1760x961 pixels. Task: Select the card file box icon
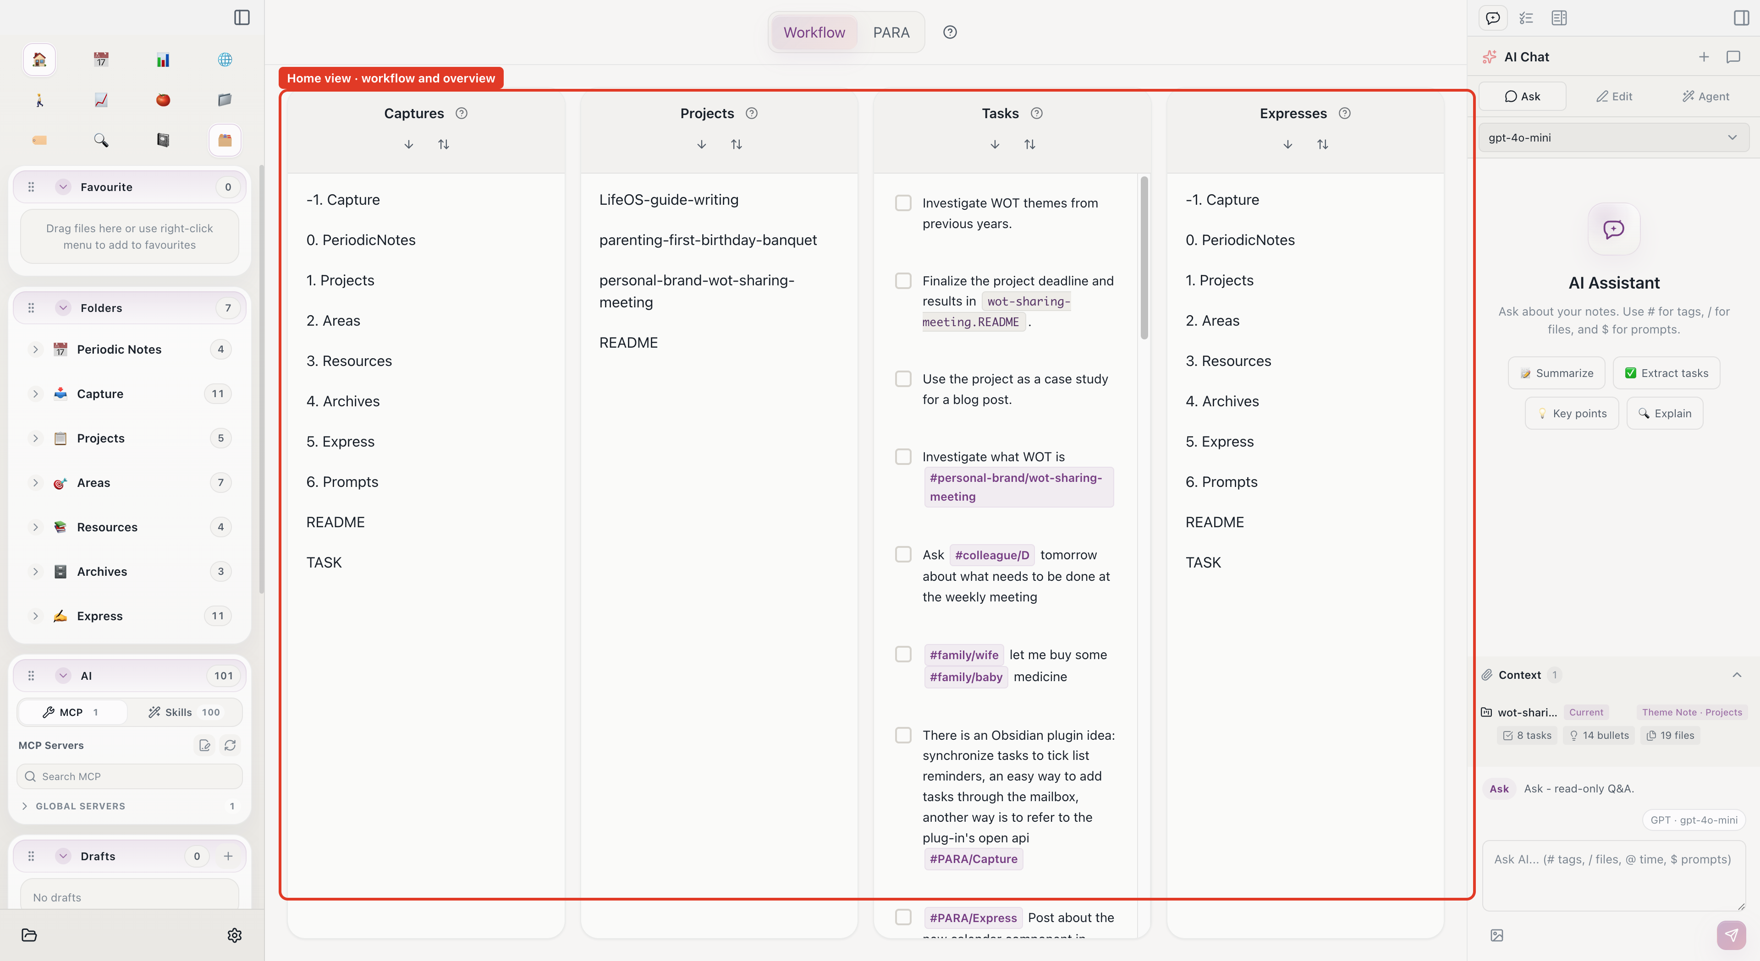225,140
